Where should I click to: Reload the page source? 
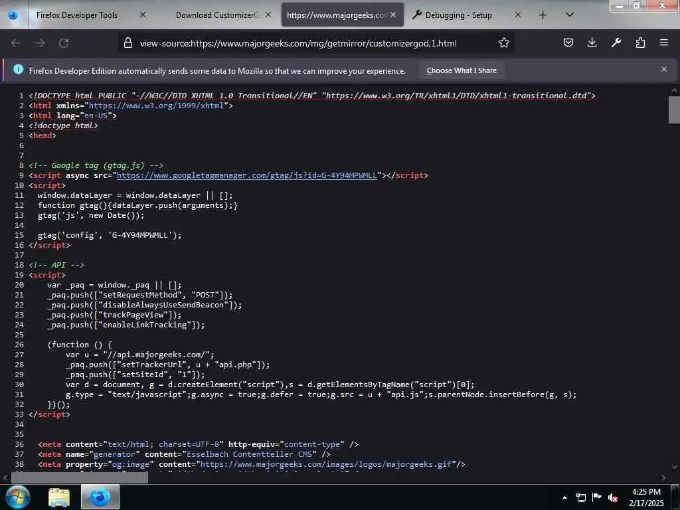click(64, 43)
